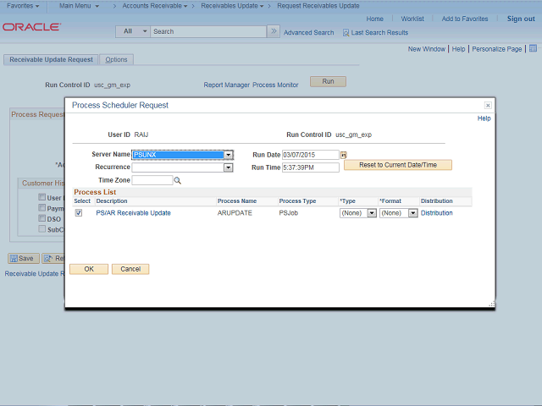Click the Oracle logo
Screen dimensions: 542x406
click(x=31, y=27)
